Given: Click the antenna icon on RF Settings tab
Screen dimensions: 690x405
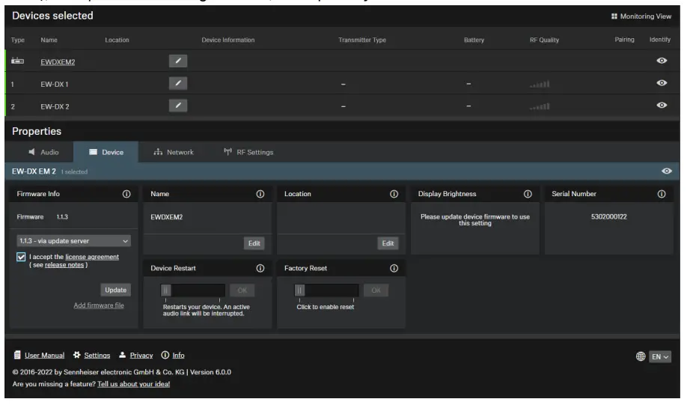Looking at the screenshot, I should (228, 152).
